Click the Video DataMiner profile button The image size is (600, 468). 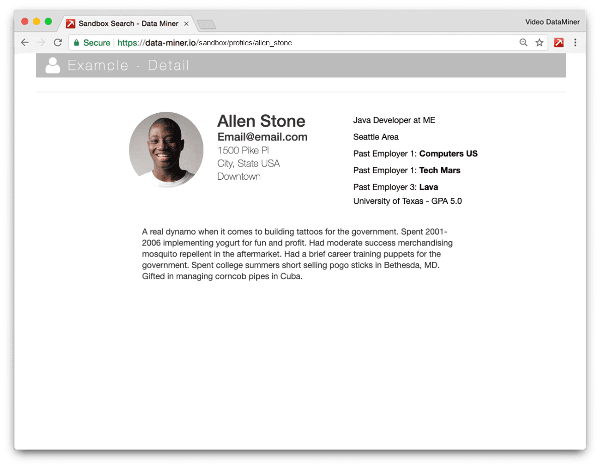(x=552, y=22)
